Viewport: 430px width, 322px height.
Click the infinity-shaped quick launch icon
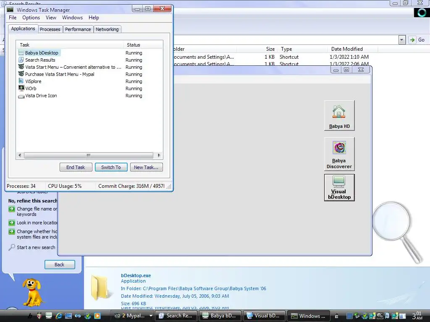tap(78, 316)
